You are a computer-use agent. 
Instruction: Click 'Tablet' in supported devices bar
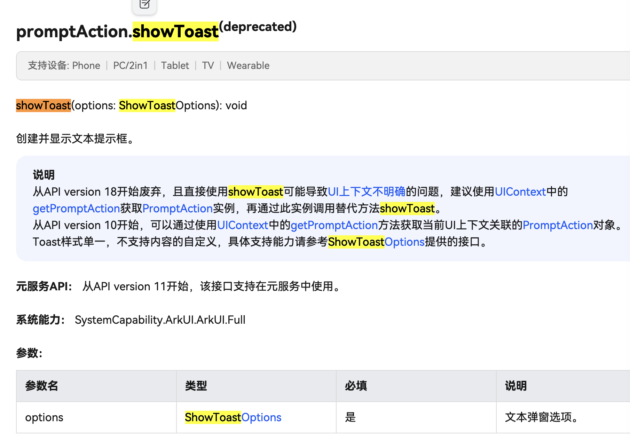pos(175,65)
